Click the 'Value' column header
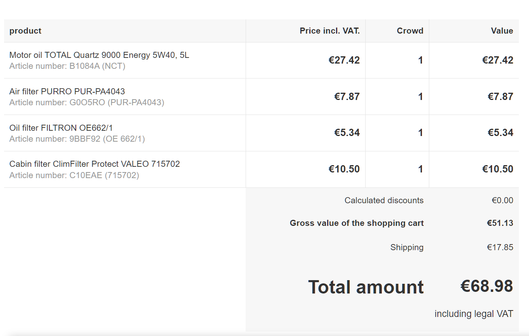The width and height of the screenshot is (529, 336). 502,31
